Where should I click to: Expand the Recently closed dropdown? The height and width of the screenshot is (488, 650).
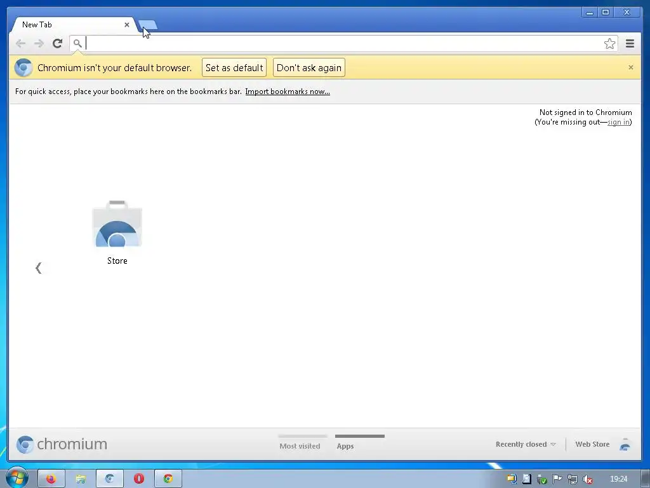click(525, 444)
